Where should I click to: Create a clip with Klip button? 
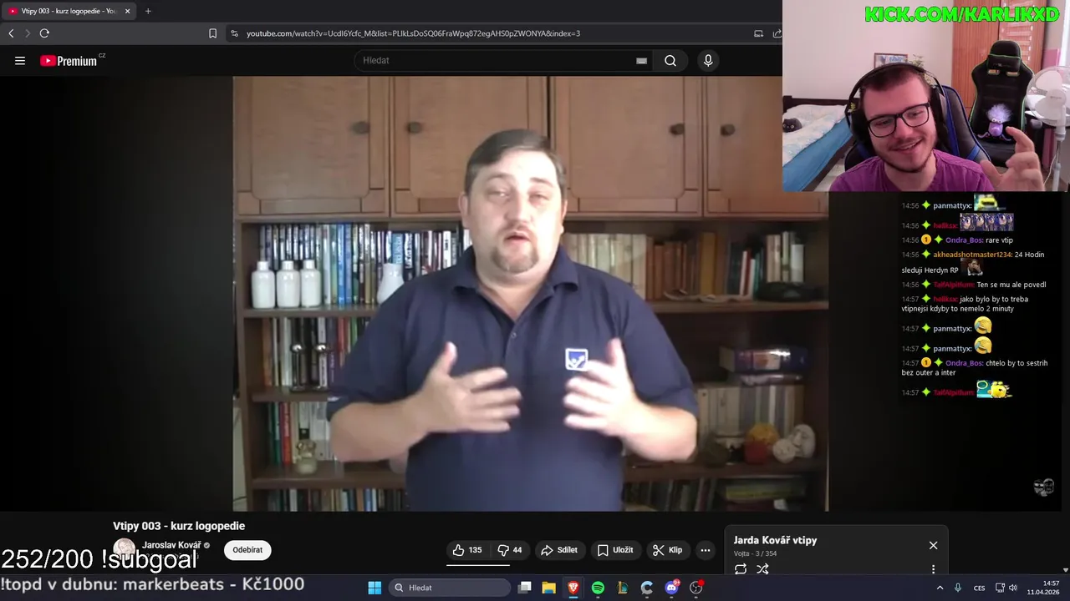(668, 550)
